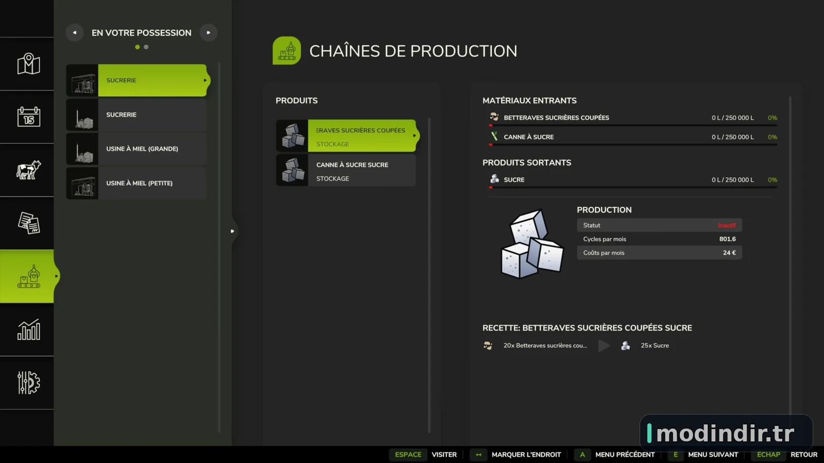Click sugar cube icon of Canne à sucre product
824x463 pixels.
tap(293, 170)
